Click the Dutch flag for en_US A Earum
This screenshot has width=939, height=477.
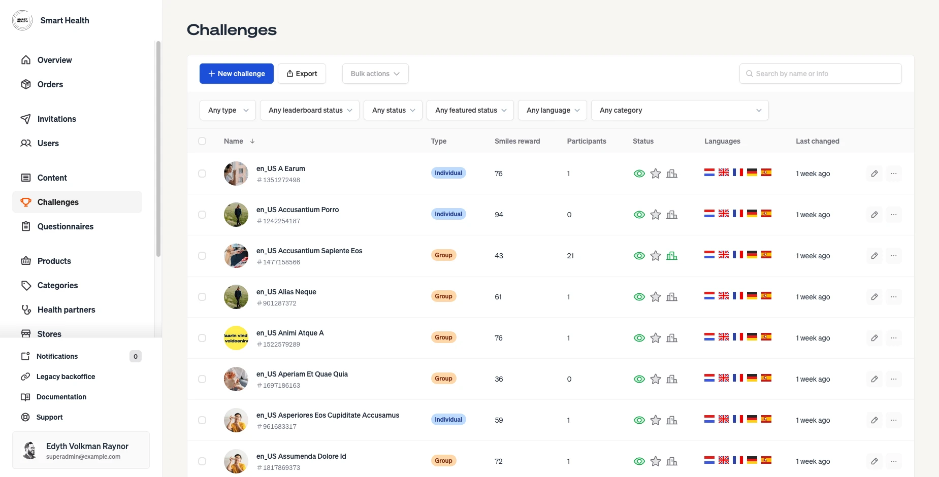709,173
